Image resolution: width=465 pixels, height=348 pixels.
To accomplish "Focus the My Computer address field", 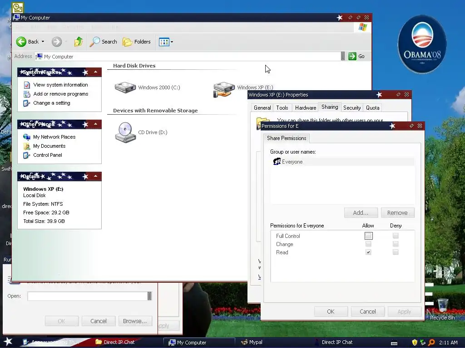I will 188,57.
